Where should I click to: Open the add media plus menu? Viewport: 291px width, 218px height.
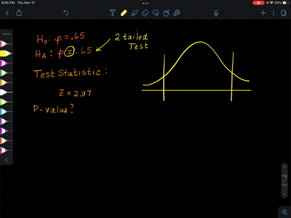(263, 13)
